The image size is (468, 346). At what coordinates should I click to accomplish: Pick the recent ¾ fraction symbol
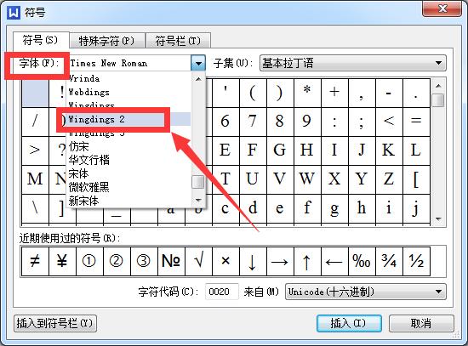tap(389, 261)
